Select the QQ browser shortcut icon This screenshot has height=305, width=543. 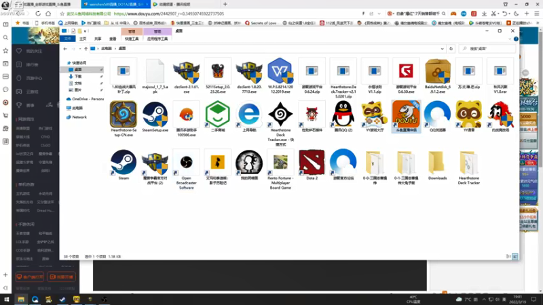click(437, 115)
